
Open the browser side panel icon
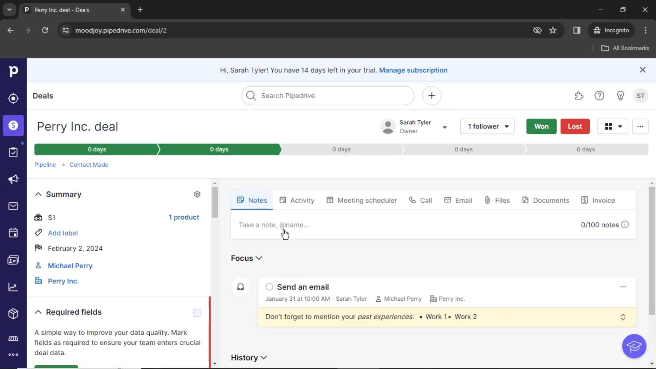[x=577, y=30]
